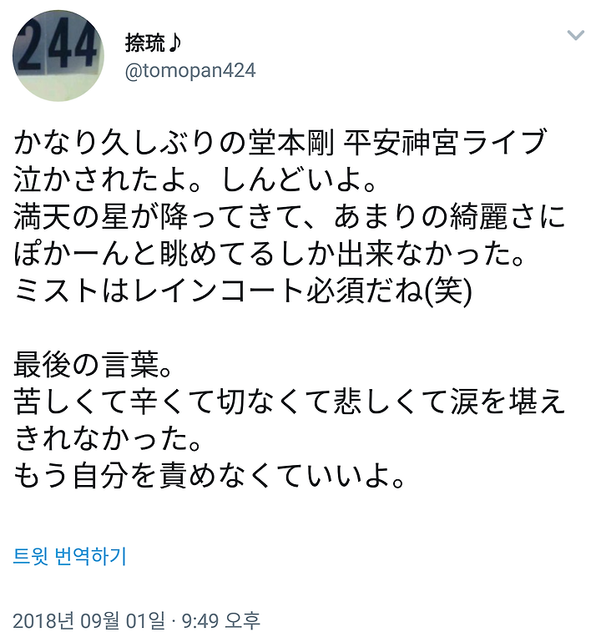Click the 9:49 오후 time stamp
The width and height of the screenshot is (601, 642).
click(221, 620)
